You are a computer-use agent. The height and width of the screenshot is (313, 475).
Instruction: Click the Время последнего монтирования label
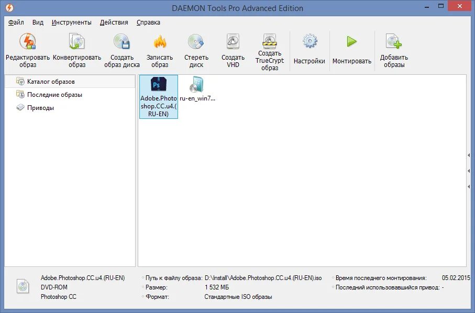point(381,278)
